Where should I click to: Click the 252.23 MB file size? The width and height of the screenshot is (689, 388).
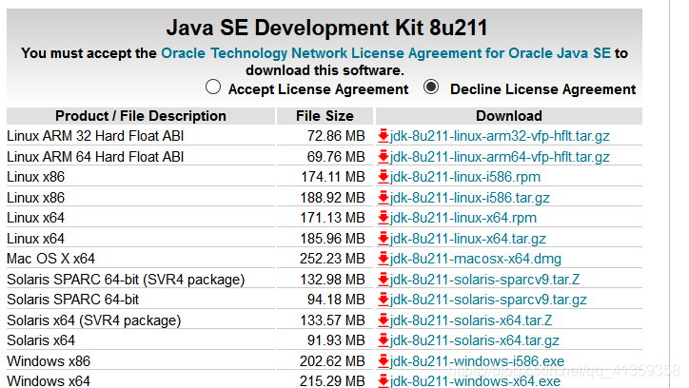pos(332,259)
